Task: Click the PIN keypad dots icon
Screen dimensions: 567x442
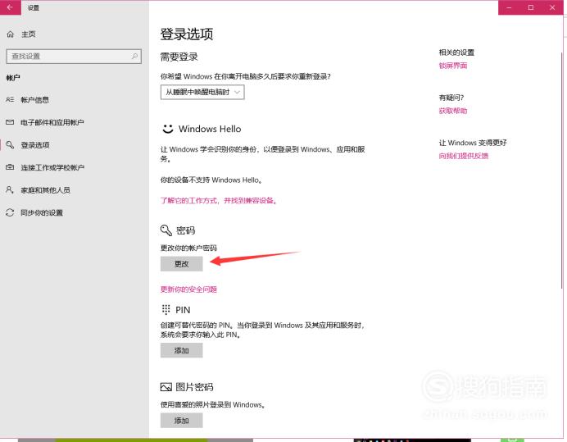Action: tap(166, 309)
